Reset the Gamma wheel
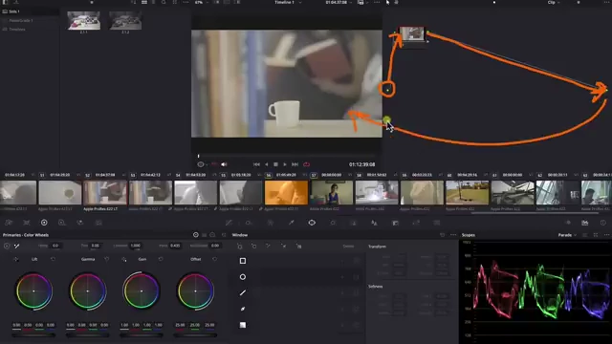This screenshot has width=612, height=344. click(x=106, y=259)
